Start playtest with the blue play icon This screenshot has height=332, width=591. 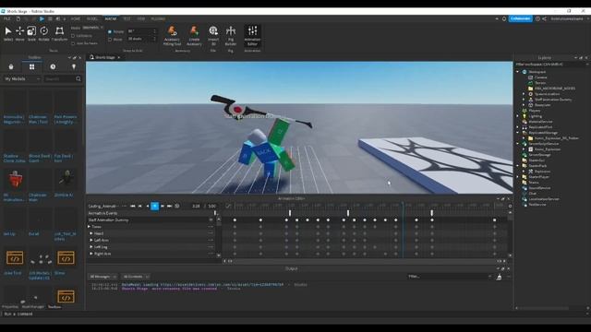tap(42, 18)
